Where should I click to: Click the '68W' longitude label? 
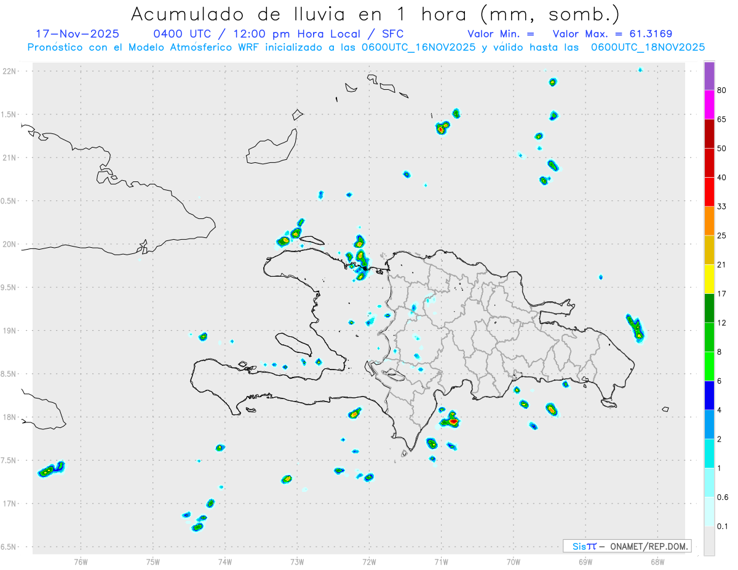click(x=657, y=561)
